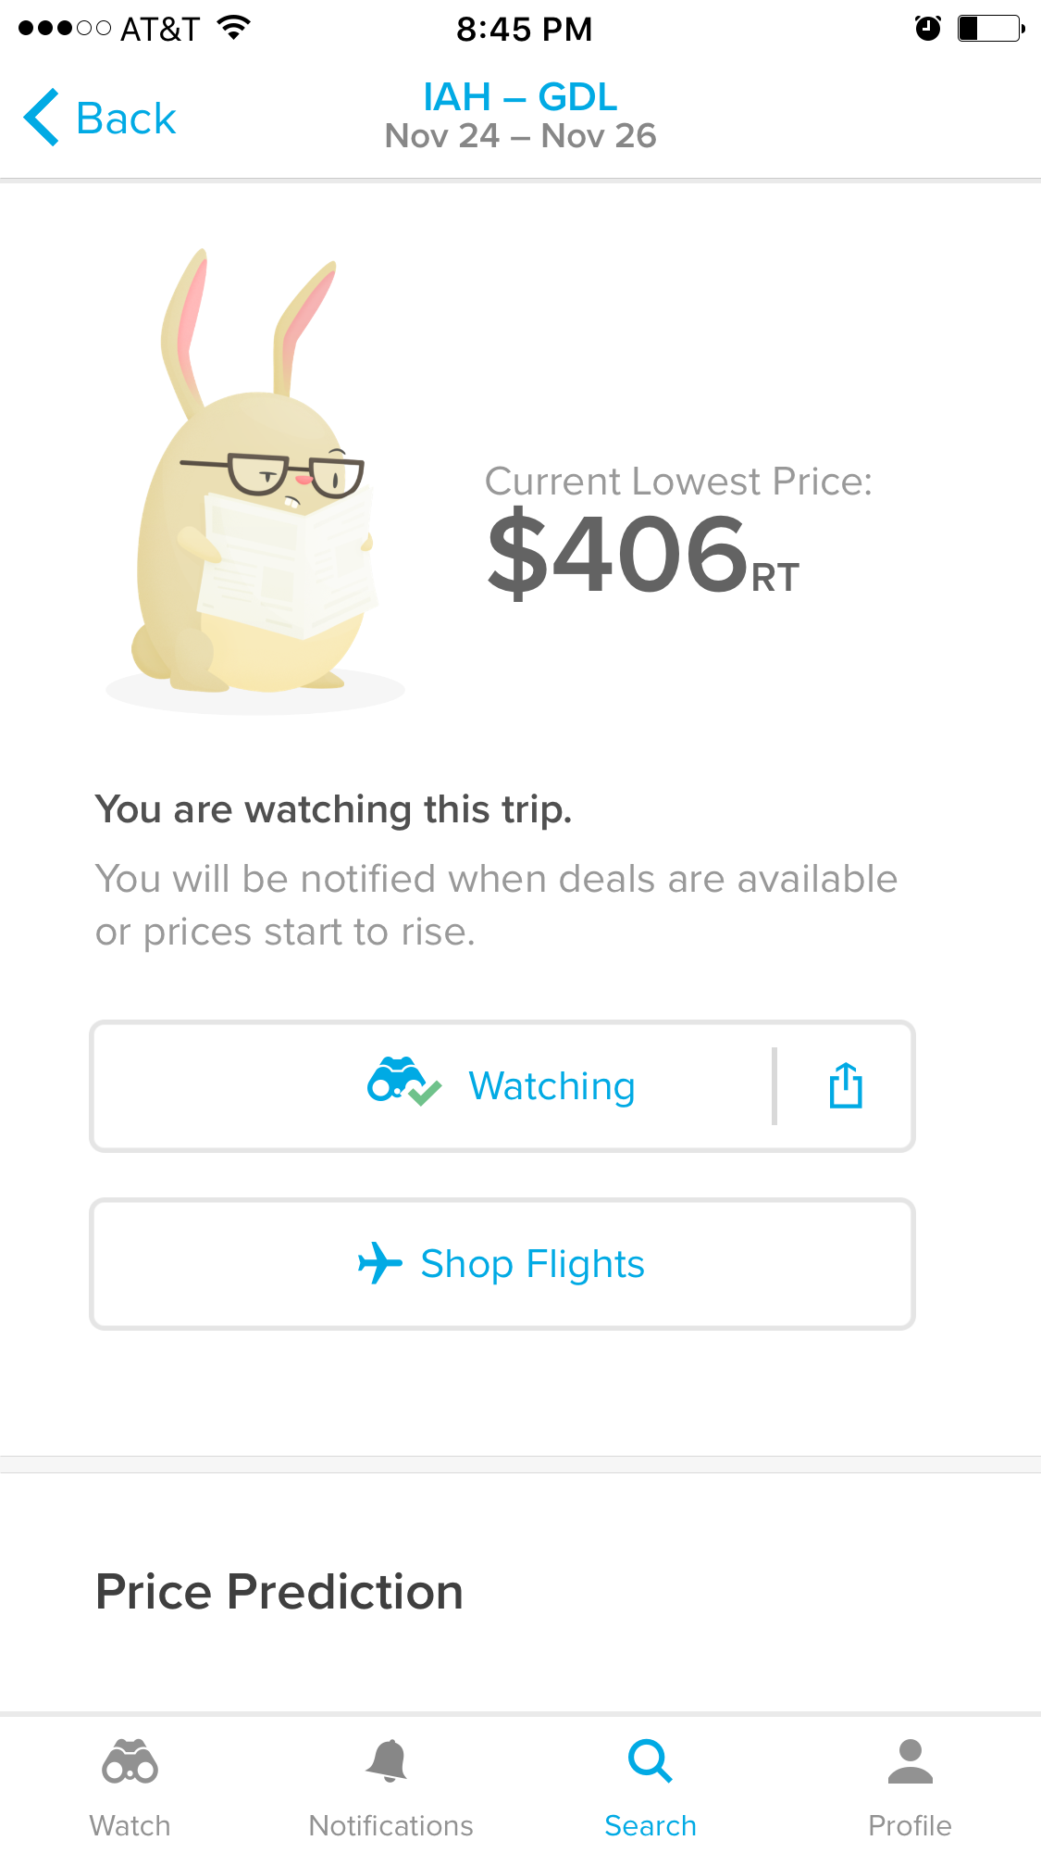This screenshot has height=1853, width=1041.
Task: Tap the binoculars checkmark icon
Action: 403,1082
